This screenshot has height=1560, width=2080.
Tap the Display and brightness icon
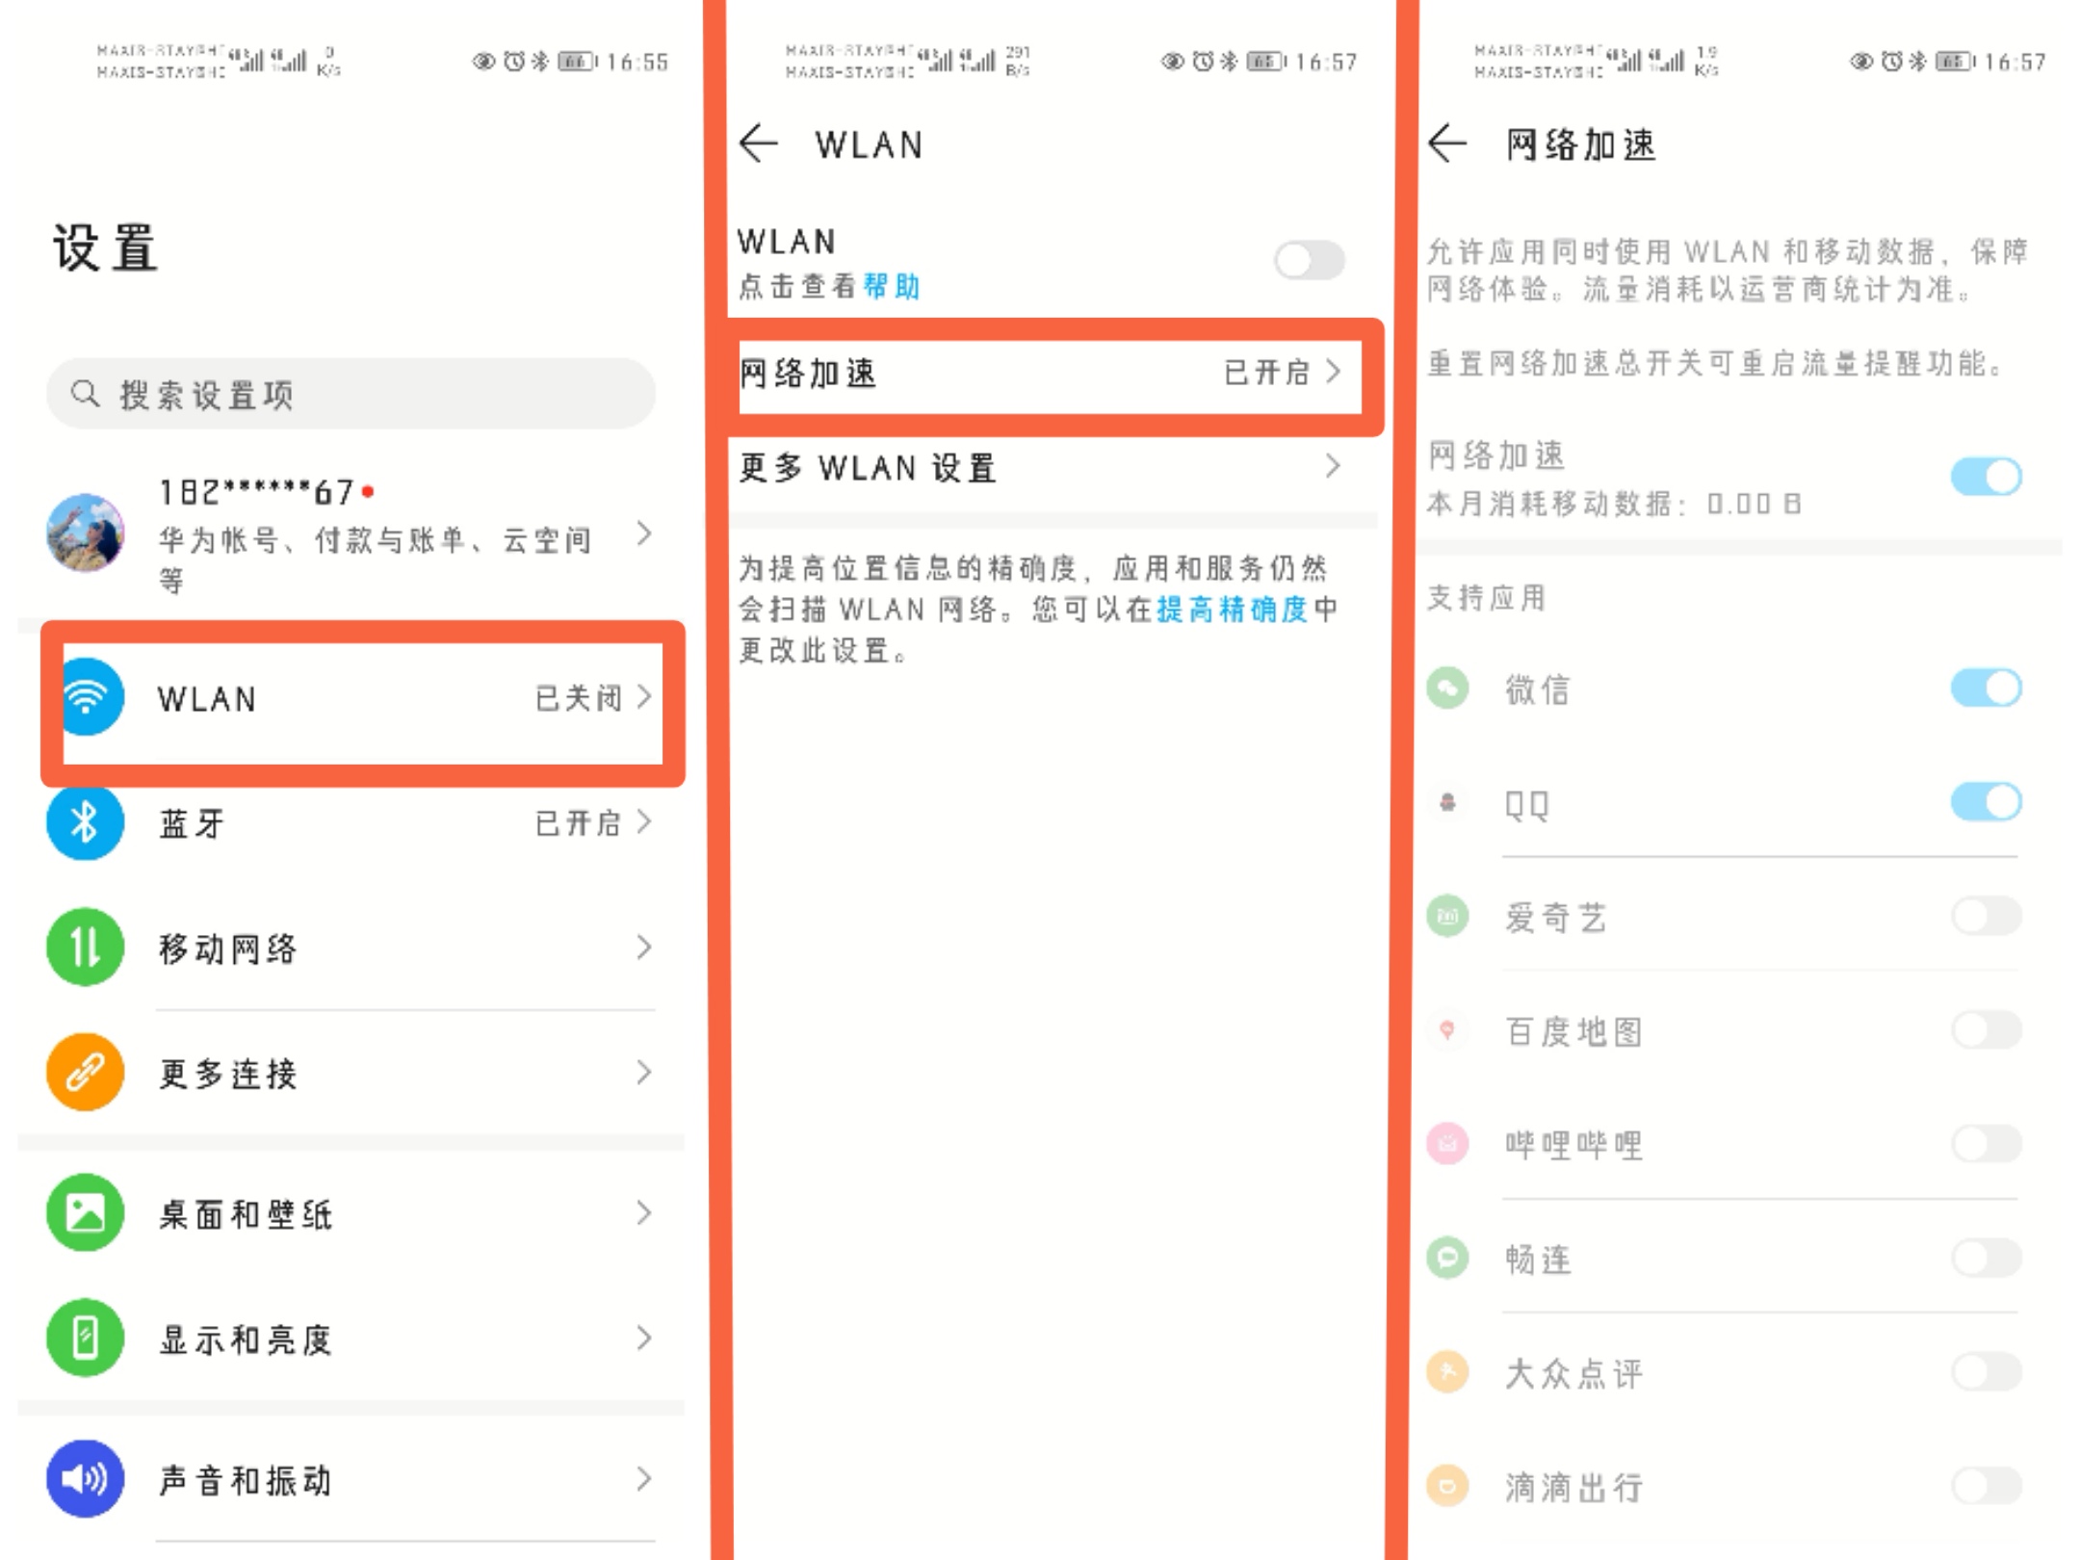coord(85,1338)
